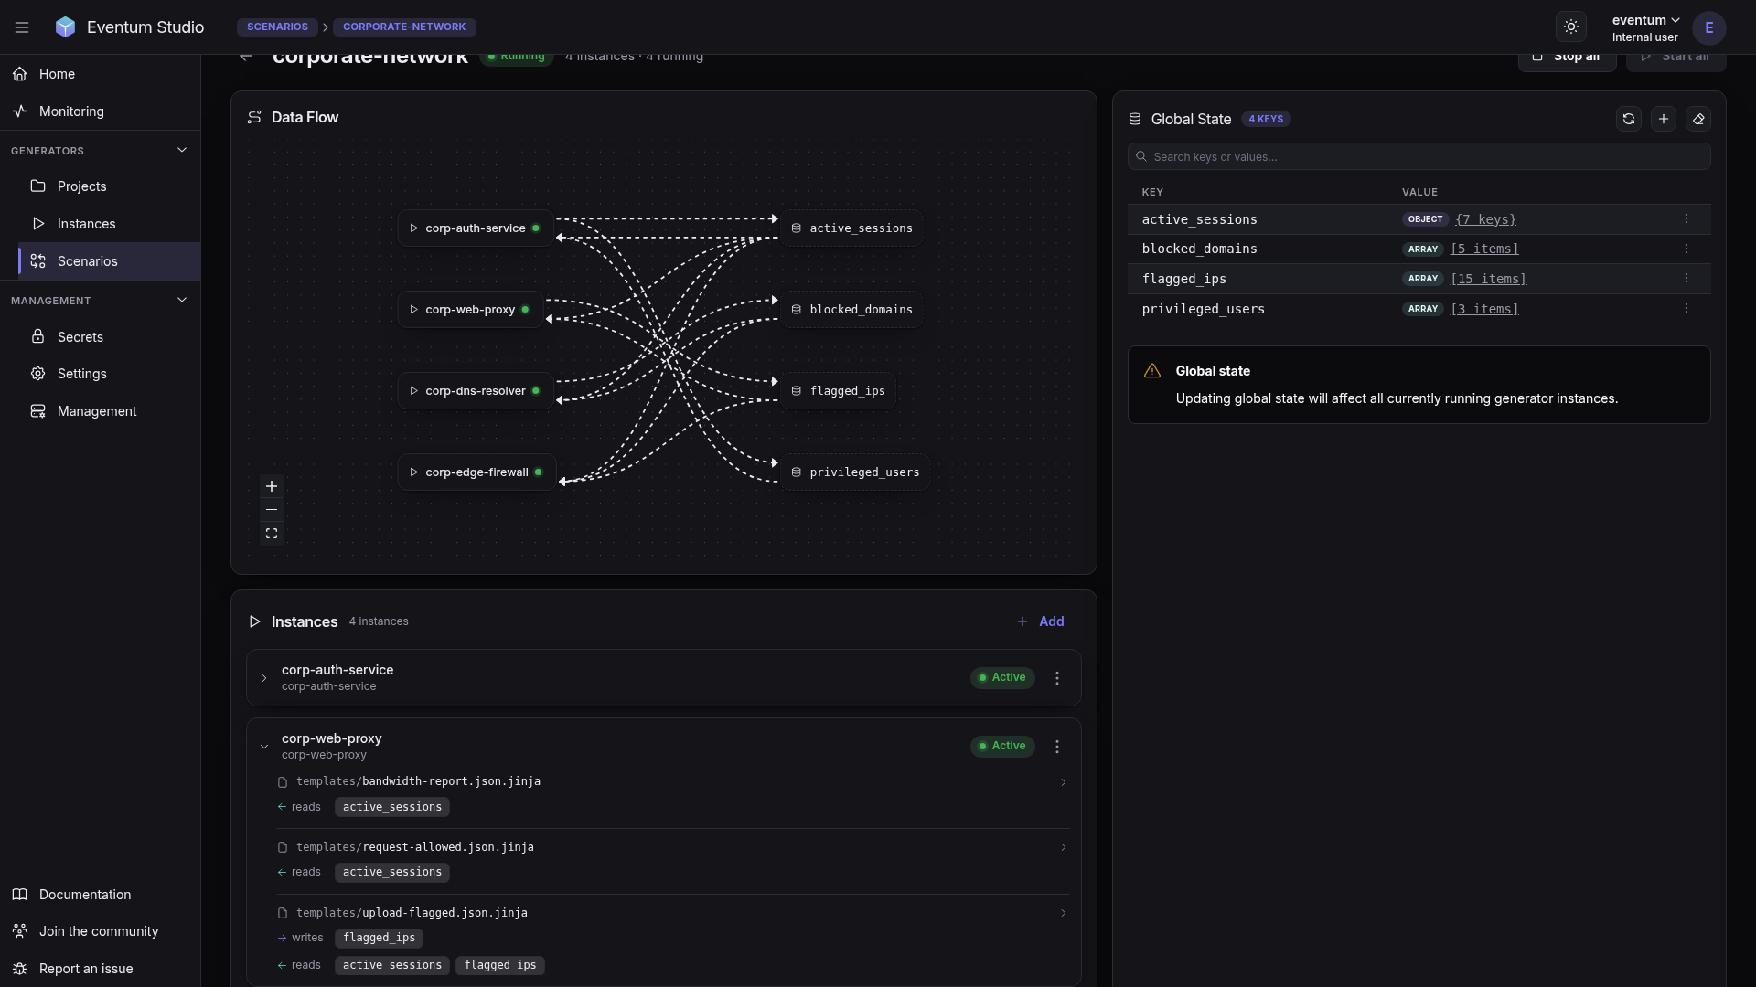Screen dimensions: 1756x987
Task: Clear global state with eraser icon
Action: click(x=1698, y=119)
